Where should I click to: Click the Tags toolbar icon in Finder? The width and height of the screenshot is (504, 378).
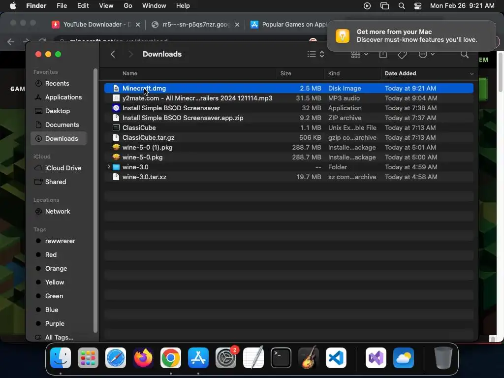point(403,55)
